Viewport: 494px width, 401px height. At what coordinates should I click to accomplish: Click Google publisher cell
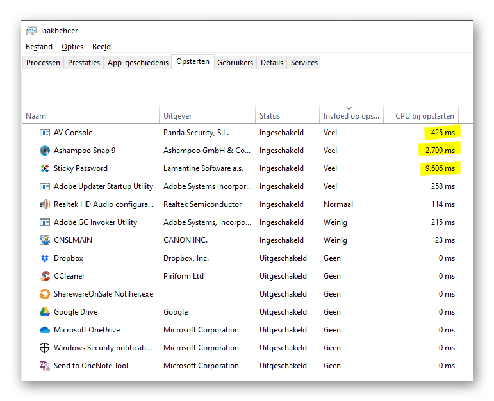point(176,312)
